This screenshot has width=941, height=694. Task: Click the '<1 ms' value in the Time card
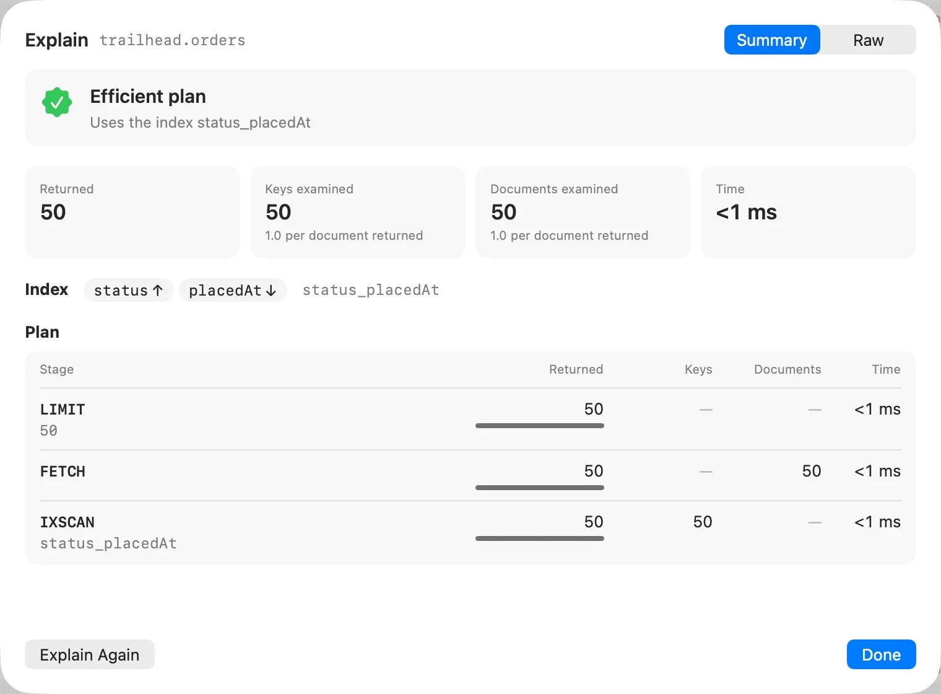click(x=747, y=213)
